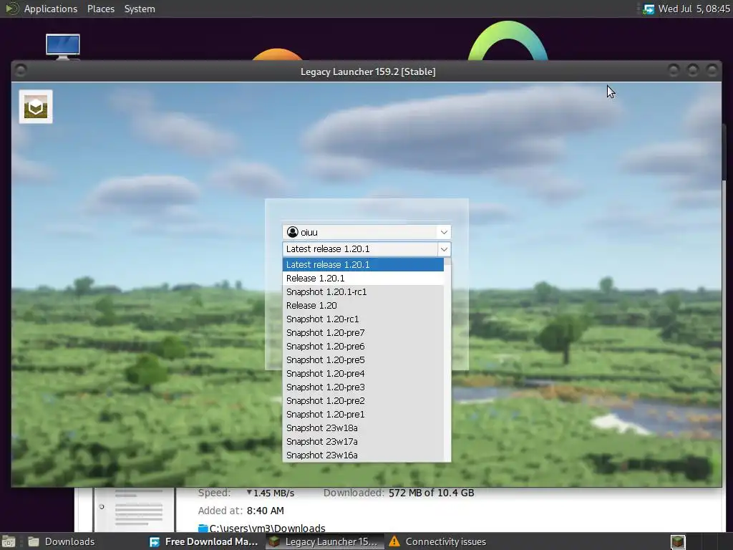Viewport: 733px width, 550px height.
Task: Select Release 1.20 version
Action: click(363, 305)
